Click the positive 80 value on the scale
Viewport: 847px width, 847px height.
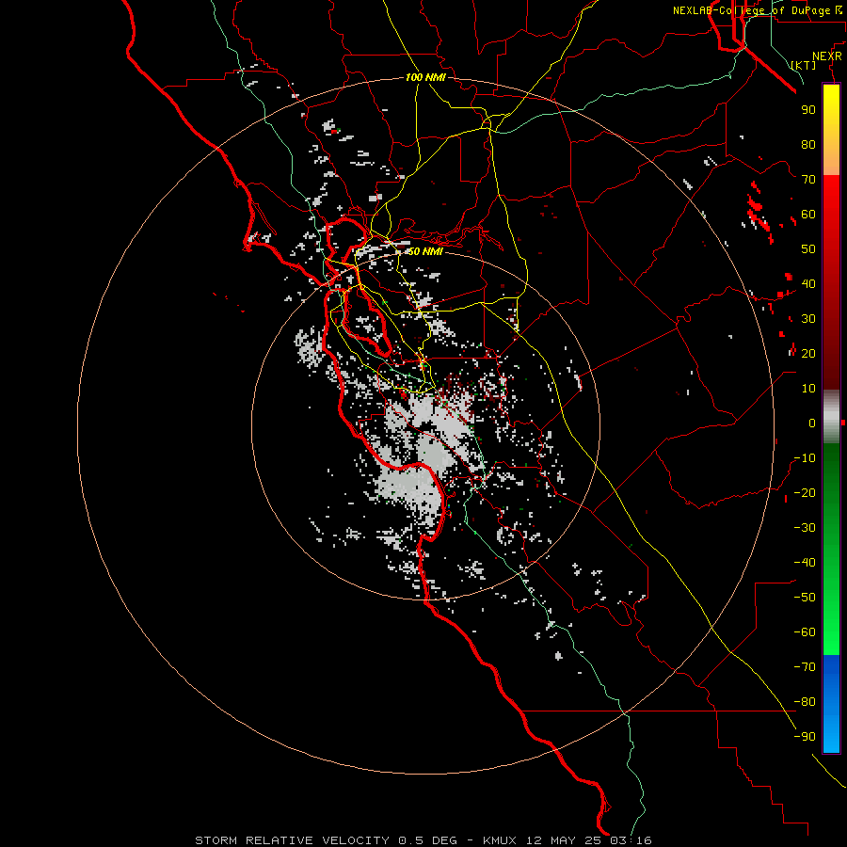[x=808, y=144]
